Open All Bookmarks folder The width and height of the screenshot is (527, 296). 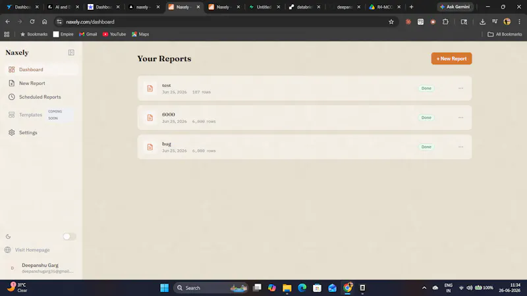(505, 34)
